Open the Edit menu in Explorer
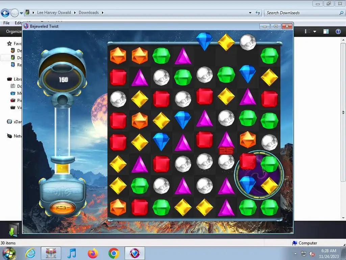This screenshot has height=260, width=346. click(x=18, y=23)
